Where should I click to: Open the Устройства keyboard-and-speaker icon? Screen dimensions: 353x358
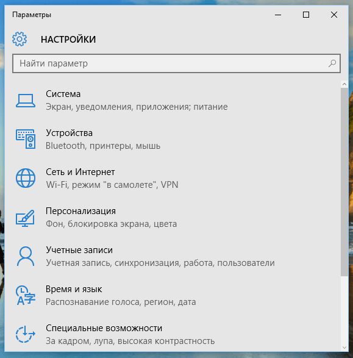coord(26,139)
